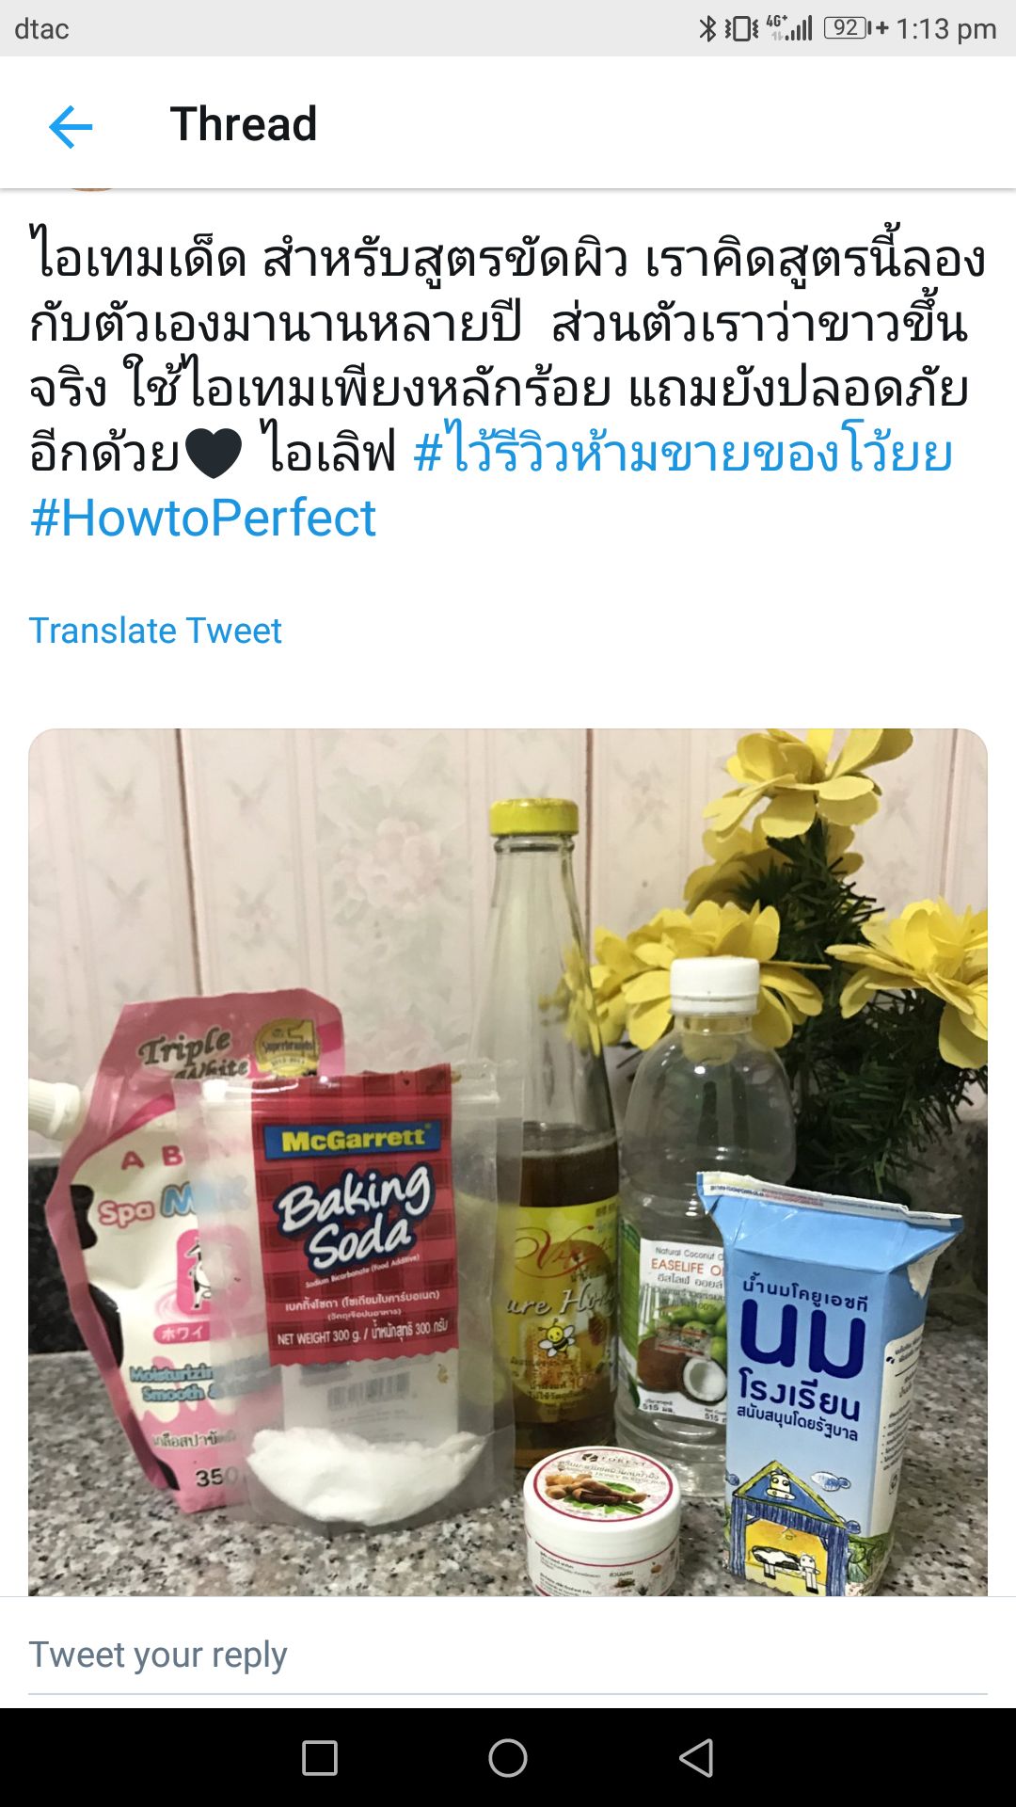
Task: Tap the 1:13 pm clock
Action: [x=945, y=29]
